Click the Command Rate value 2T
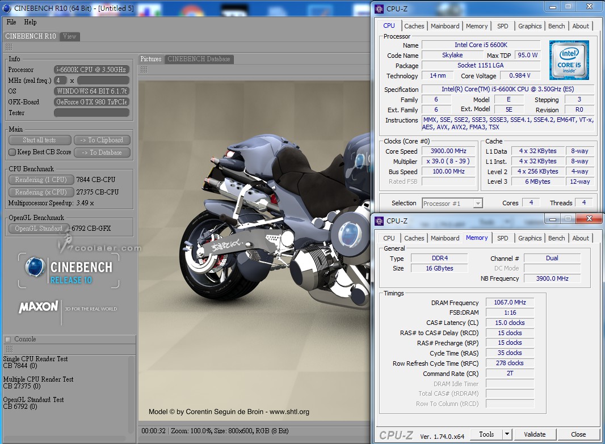The image size is (605, 444). (510, 373)
